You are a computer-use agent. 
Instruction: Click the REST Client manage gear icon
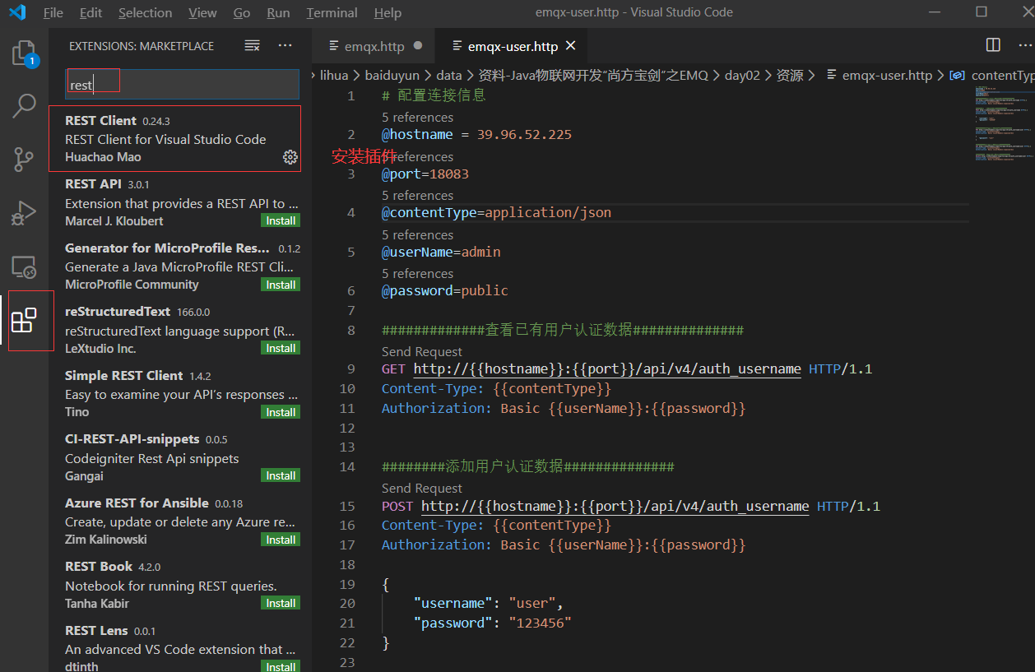point(290,157)
